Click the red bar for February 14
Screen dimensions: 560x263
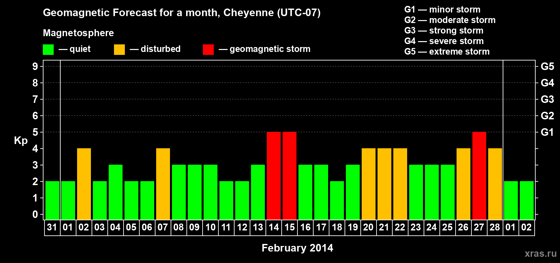[274, 176]
